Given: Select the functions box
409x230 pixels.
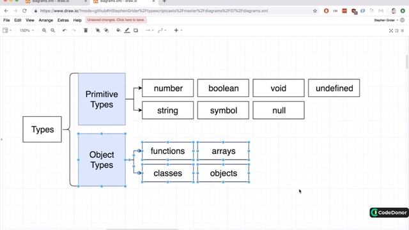Looking at the screenshot, I should (167, 151).
